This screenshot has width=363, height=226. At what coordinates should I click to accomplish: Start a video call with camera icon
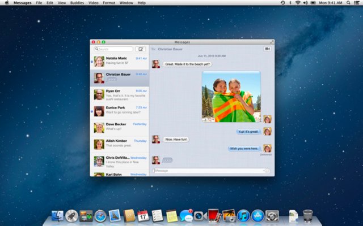click(267, 49)
